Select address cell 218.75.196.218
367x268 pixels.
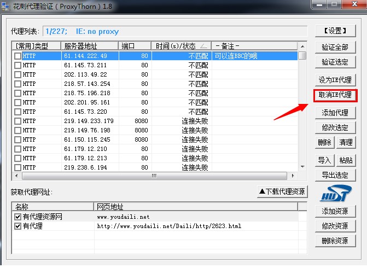(x=90, y=93)
